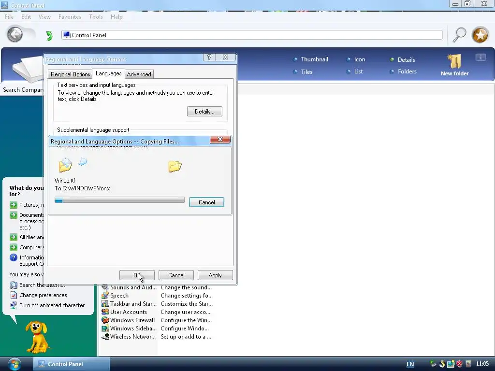Click Cancel at the bottom of the Regional dialog

click(176, 275)
